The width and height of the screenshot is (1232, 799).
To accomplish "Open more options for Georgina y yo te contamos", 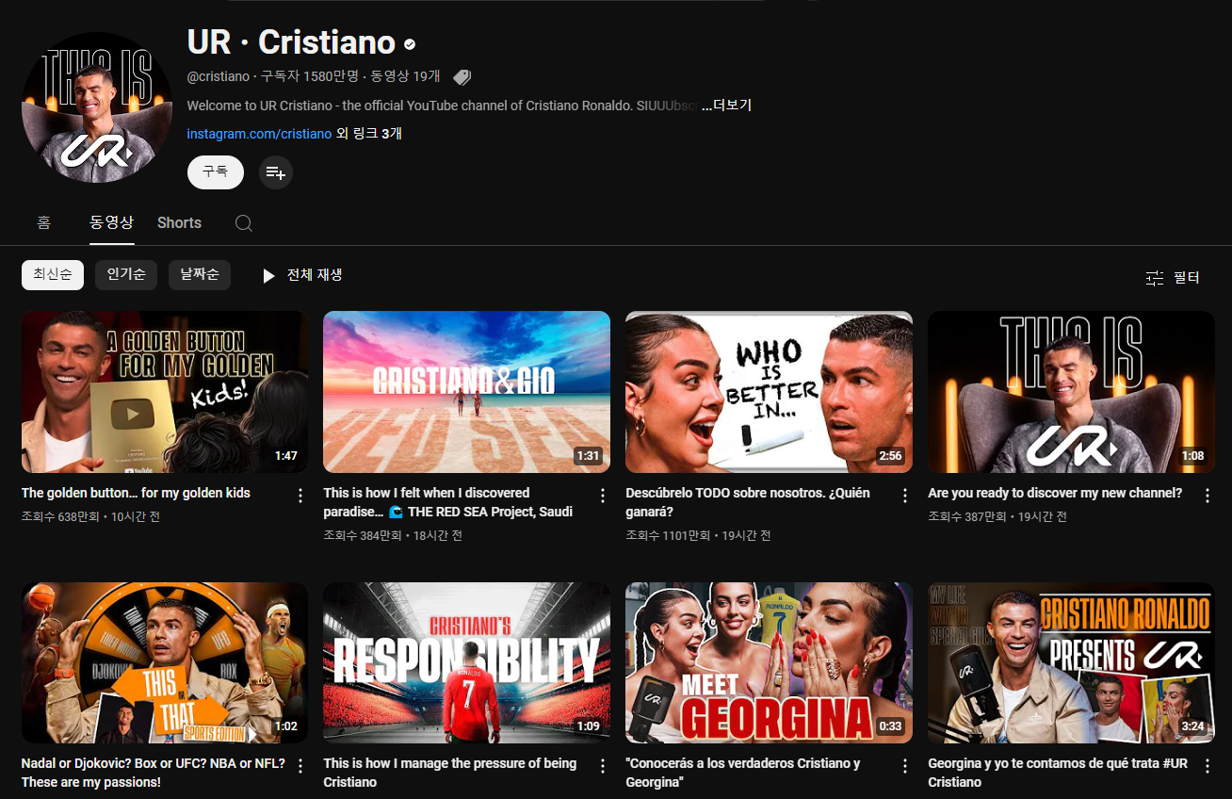I will (1208, 766).
